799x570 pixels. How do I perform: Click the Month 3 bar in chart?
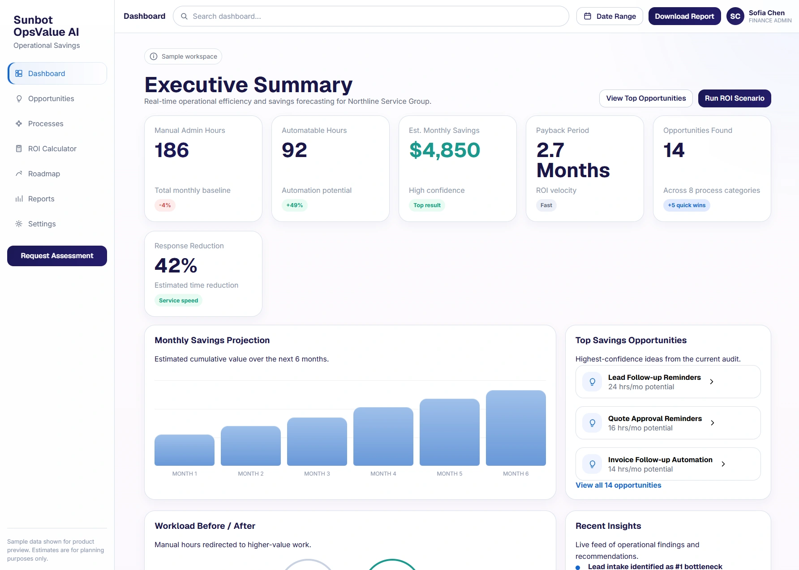coord(317,442)
